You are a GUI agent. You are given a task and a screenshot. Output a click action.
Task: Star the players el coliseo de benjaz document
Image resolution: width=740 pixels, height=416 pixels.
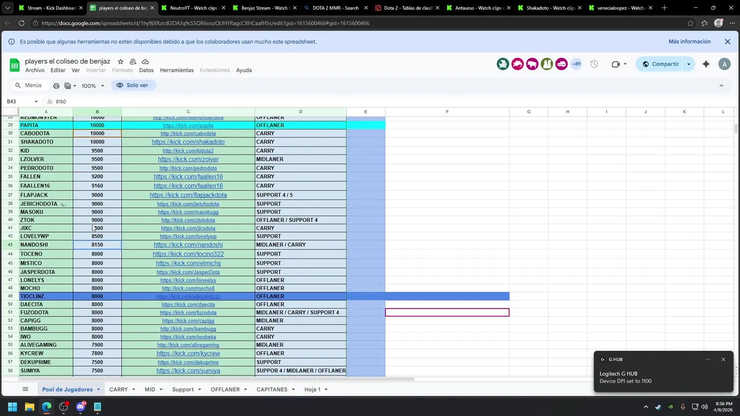pos(120,62)
